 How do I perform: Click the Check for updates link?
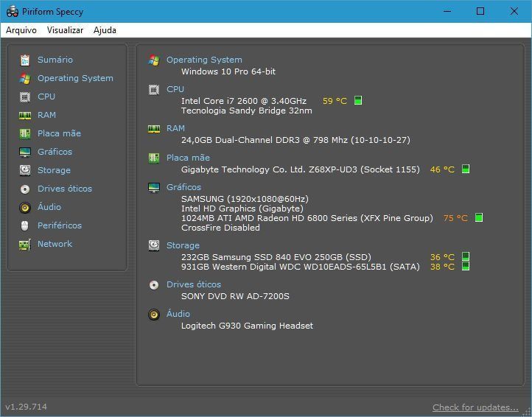pyautogui.click(x=475, y=407)
